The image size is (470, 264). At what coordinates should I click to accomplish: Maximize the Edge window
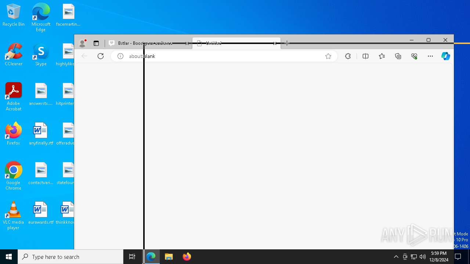[429, 40]
